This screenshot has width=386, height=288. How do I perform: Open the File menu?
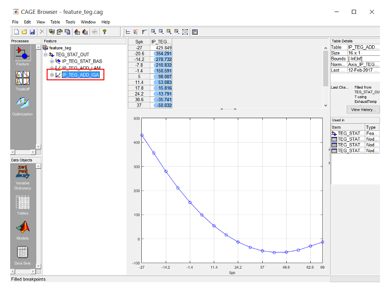[x=15, y=22]
